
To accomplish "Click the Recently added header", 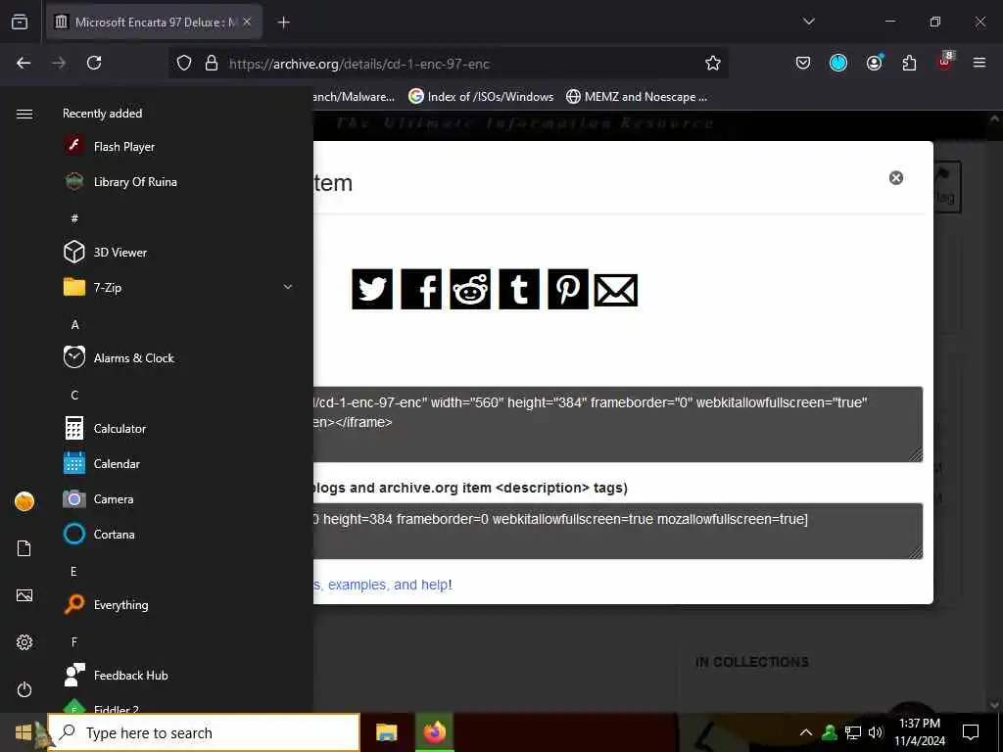I will pyautogui.click(x=102, y=114).
